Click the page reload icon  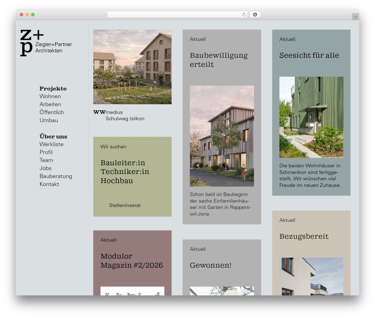tap(244, 15)
